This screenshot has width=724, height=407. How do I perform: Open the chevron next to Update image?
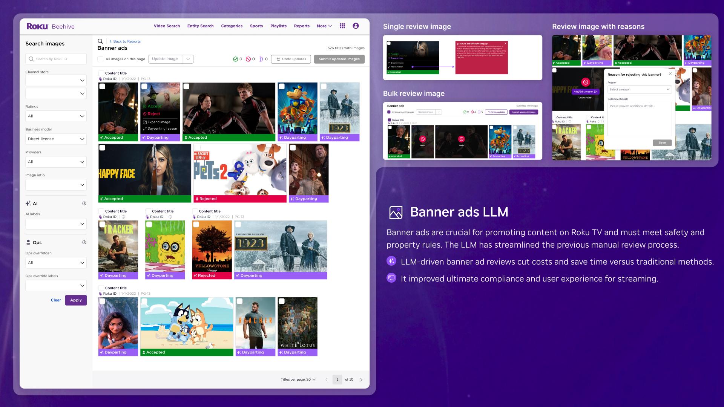tap(187, 59)
